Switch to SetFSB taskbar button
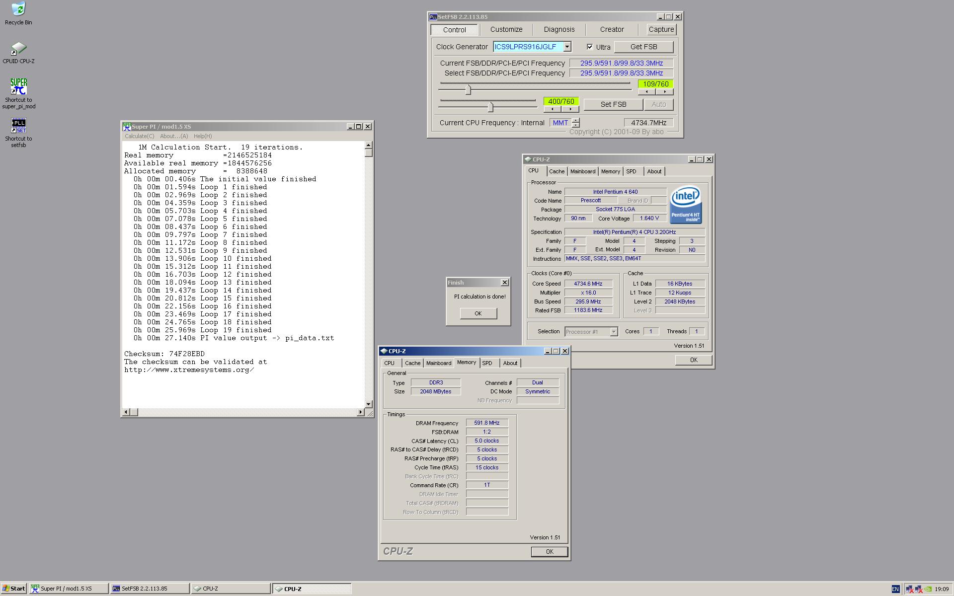954x596 pixels. [150, 589]
